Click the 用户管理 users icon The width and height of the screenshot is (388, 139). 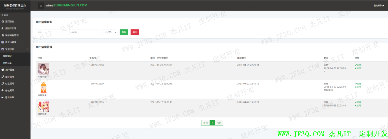3,70
